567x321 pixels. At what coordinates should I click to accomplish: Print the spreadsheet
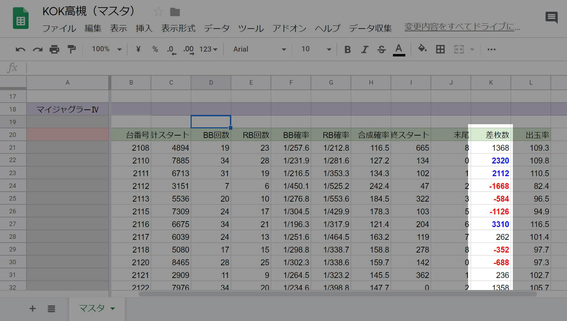(x=54, y=50)
